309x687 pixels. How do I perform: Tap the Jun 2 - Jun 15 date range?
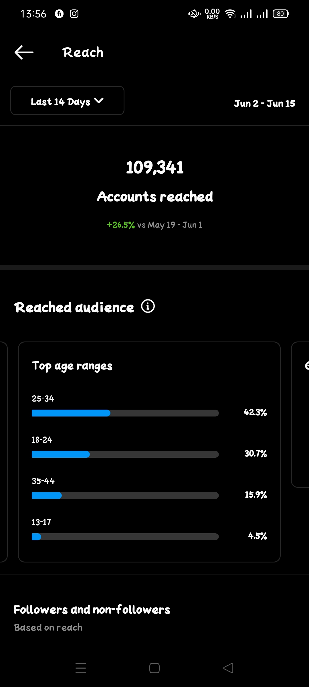click(x=264, y=104)
